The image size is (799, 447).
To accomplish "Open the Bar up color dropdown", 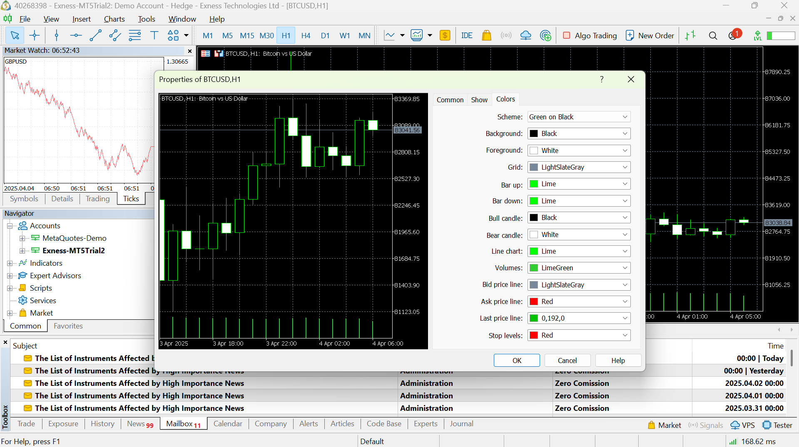I will pyautogui.click(x=579, y=184).
